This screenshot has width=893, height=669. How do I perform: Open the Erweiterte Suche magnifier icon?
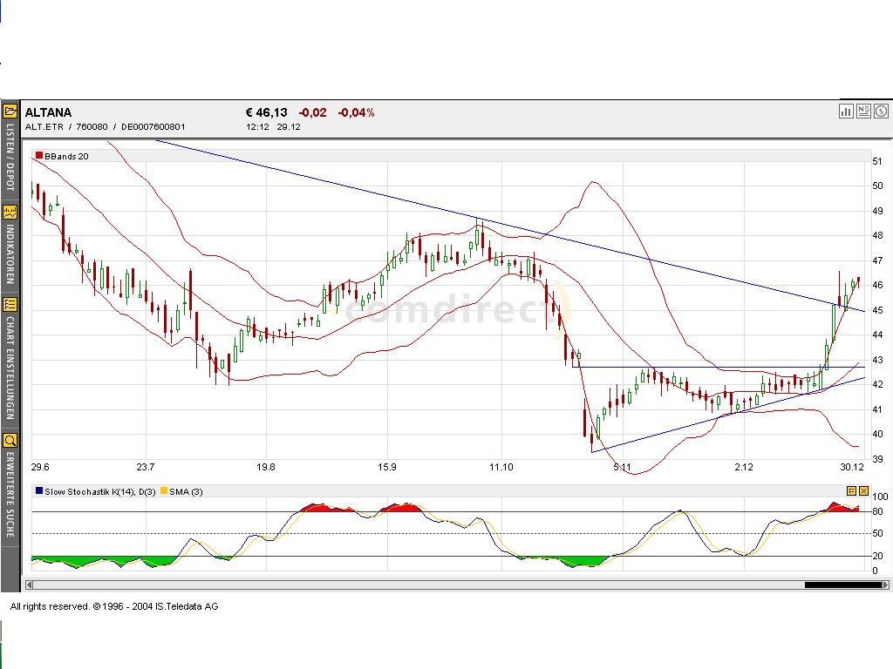coord(10,440)
